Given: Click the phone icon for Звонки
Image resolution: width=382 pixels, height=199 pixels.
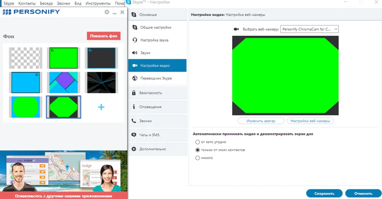Looking at the screenshot, I should pyautogui.click(x=134, y=121).
